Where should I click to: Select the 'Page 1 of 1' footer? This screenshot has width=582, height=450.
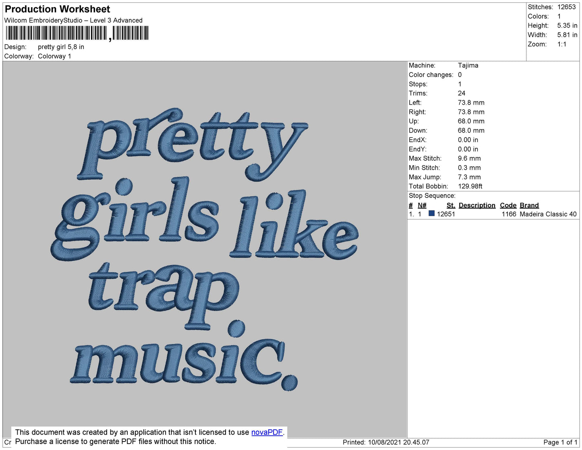tap(560, 442)
